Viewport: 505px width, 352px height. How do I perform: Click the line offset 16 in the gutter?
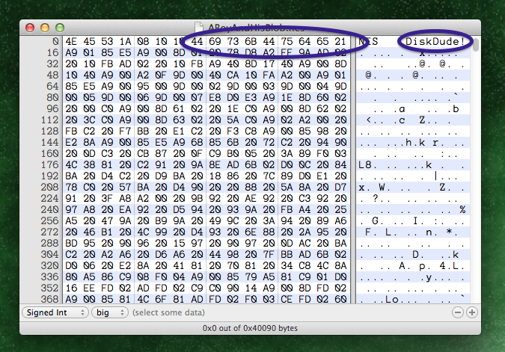coord(53,53)
